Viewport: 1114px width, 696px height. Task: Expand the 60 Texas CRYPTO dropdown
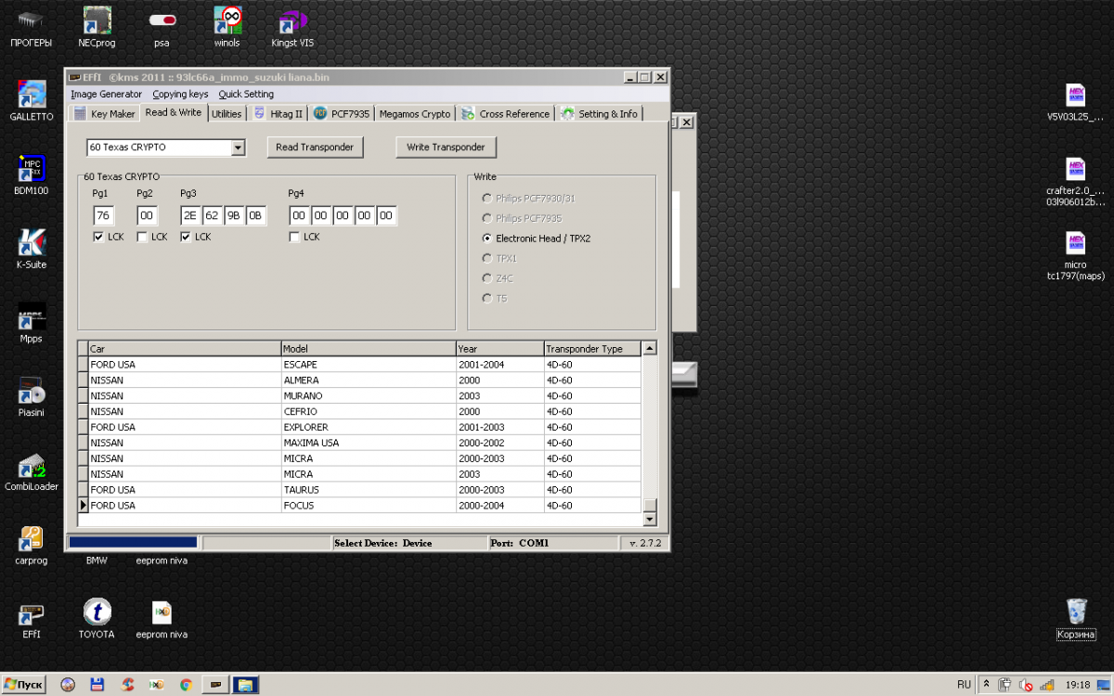click(238, 148)
